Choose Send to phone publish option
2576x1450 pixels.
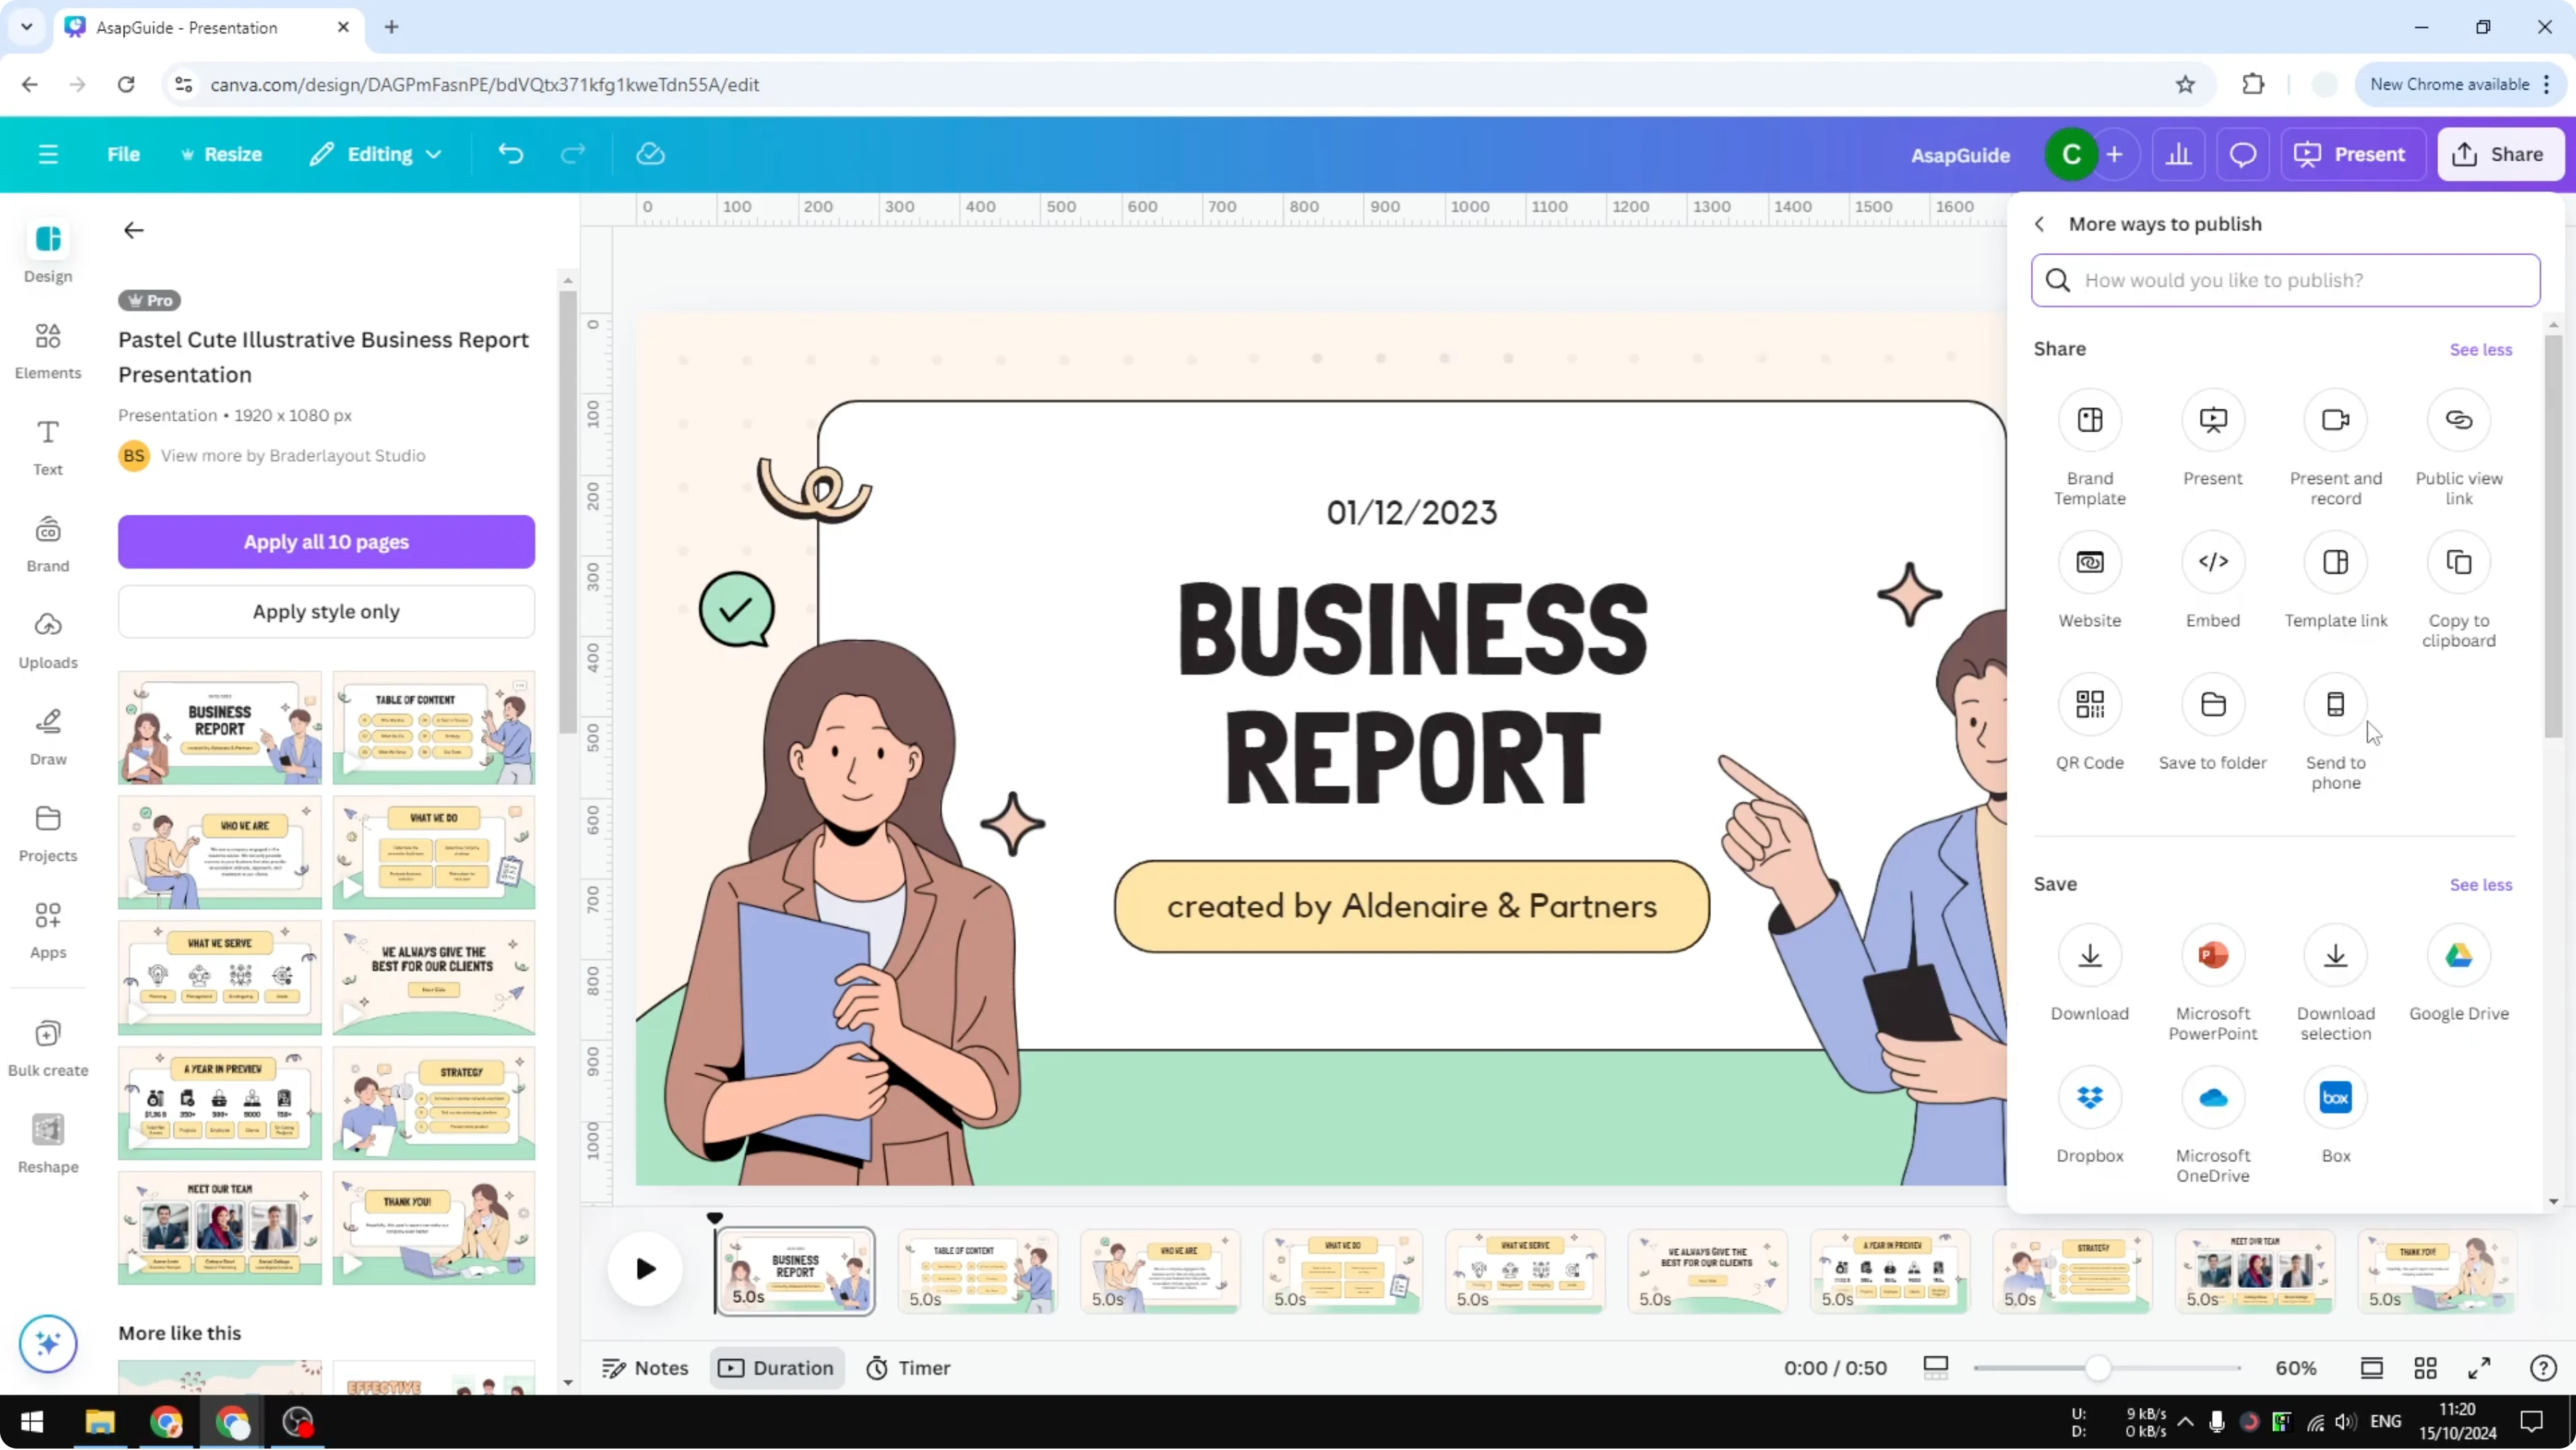(2336, 705)
